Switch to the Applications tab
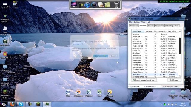This screenshot has height=107, width=191. pos(134,26)
